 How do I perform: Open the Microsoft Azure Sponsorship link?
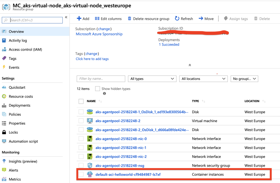point(99,34)
